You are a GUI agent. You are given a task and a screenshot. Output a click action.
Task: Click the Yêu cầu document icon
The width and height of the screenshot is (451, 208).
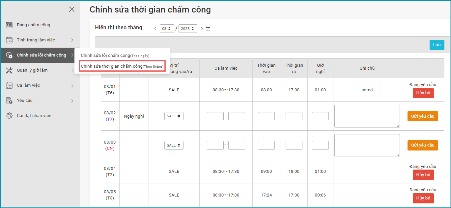(9, 101)
